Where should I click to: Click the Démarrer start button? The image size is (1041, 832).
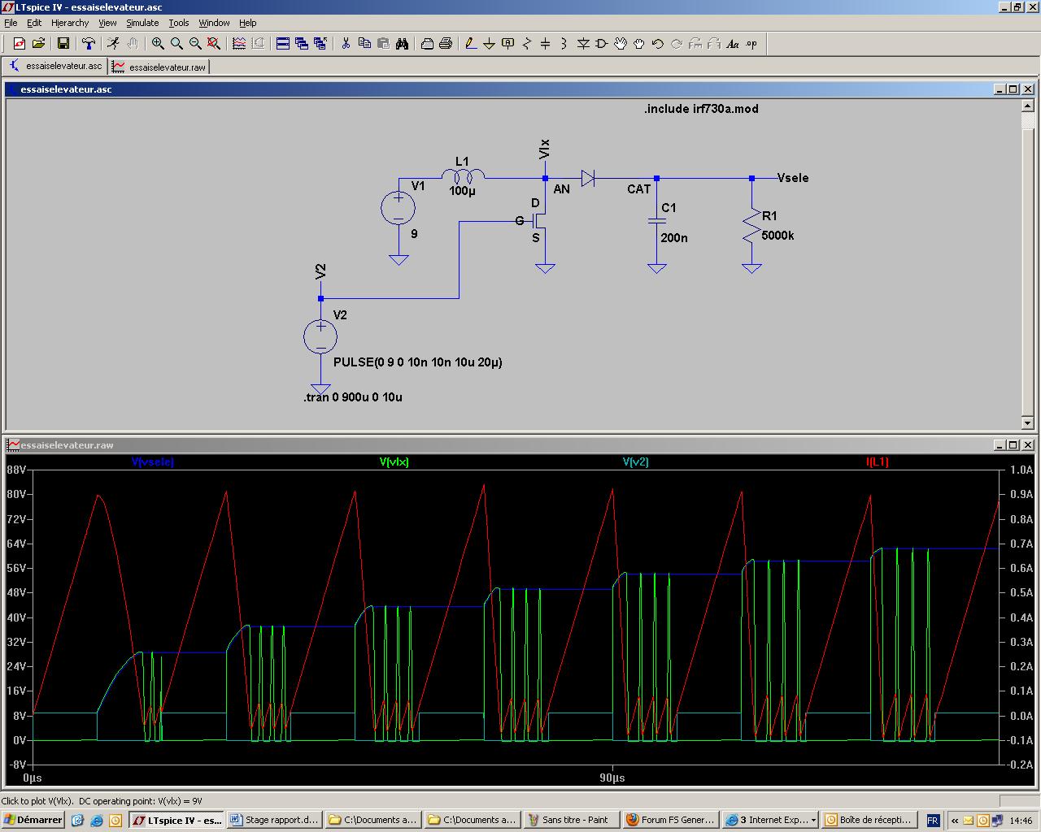coord(33,820)
